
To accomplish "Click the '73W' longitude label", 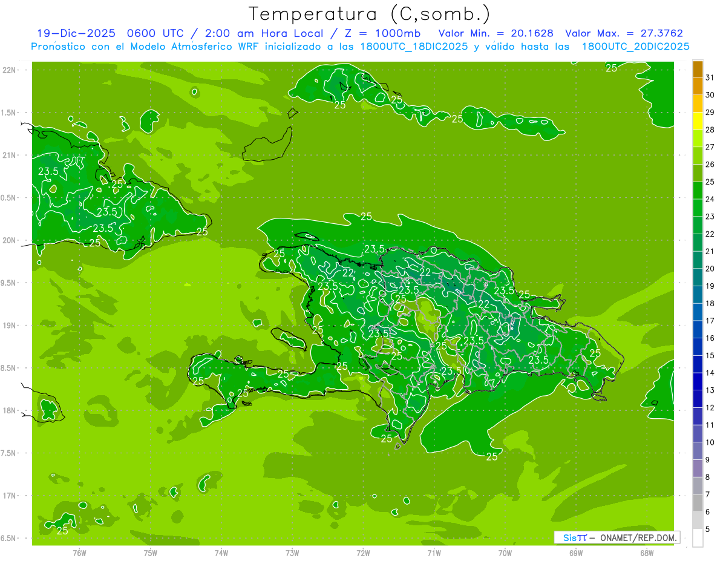I will click(292, 553).
